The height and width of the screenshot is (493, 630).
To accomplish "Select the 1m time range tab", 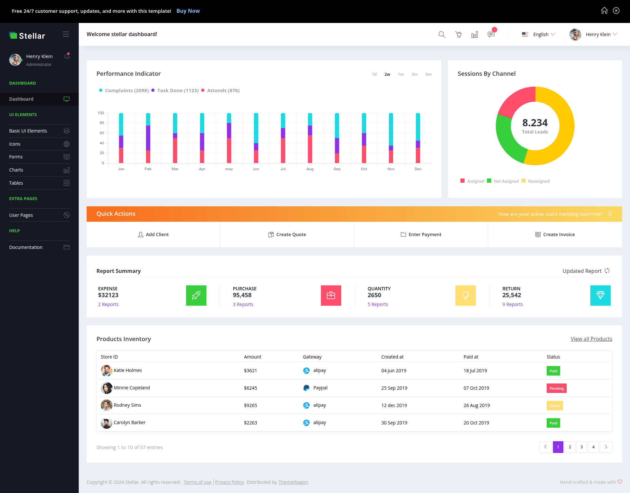I will pos(401,74).
